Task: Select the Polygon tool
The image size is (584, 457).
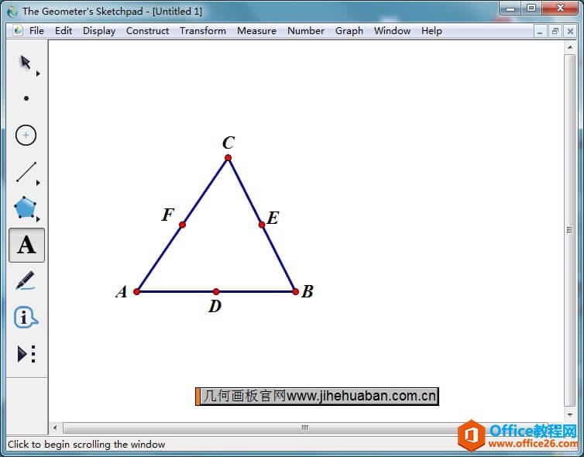Action: 25,207
